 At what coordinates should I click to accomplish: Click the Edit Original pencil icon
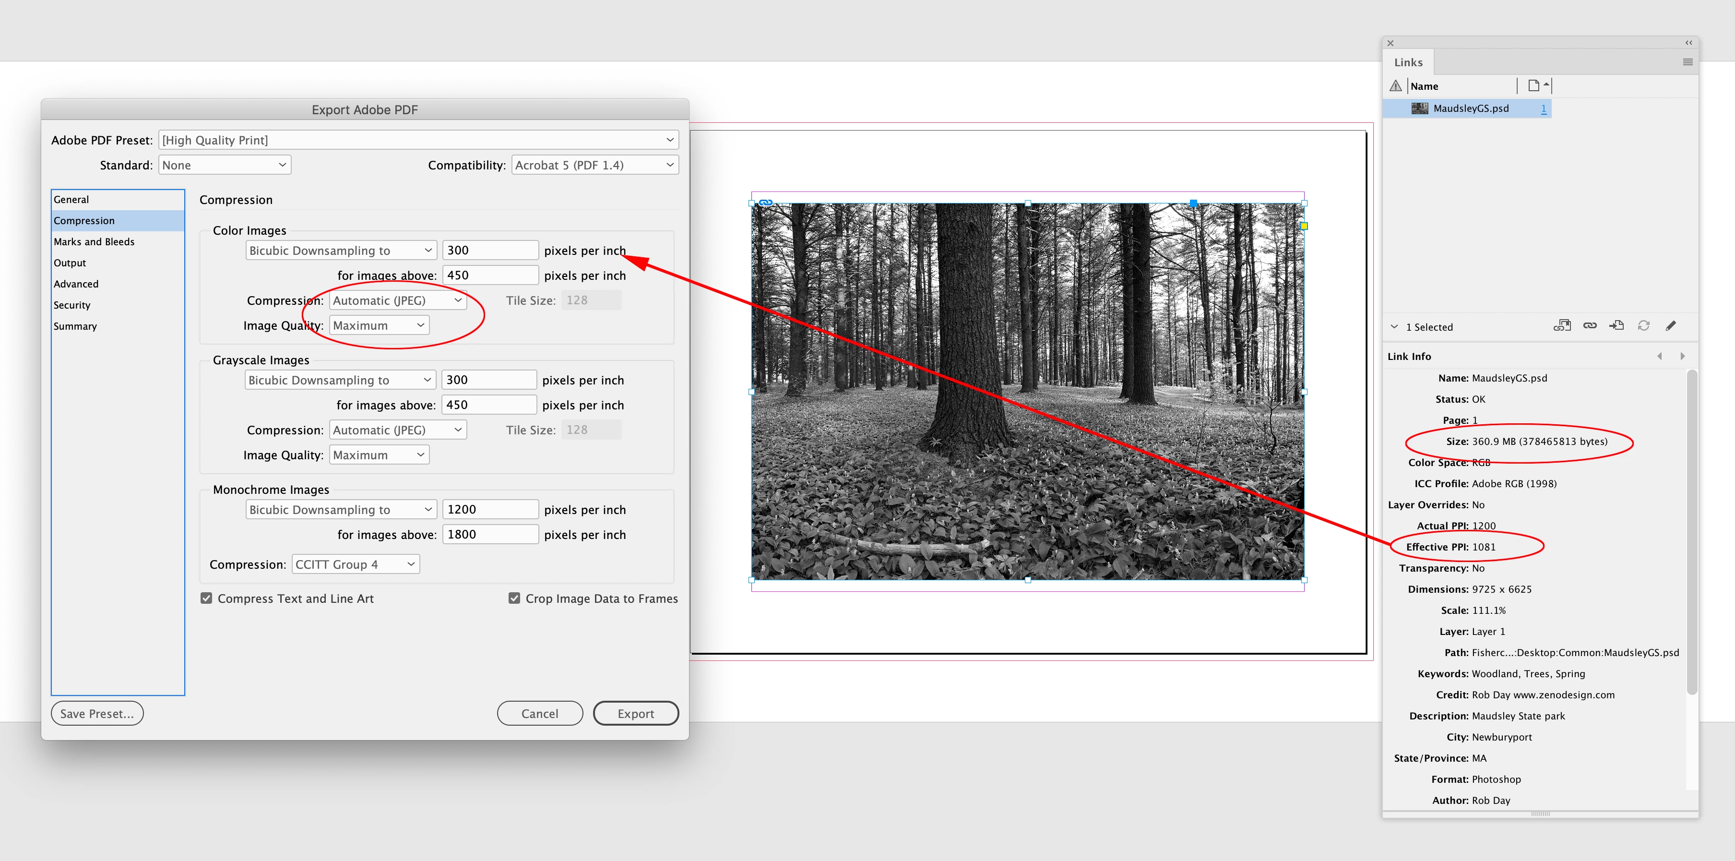coord(1670,326)
